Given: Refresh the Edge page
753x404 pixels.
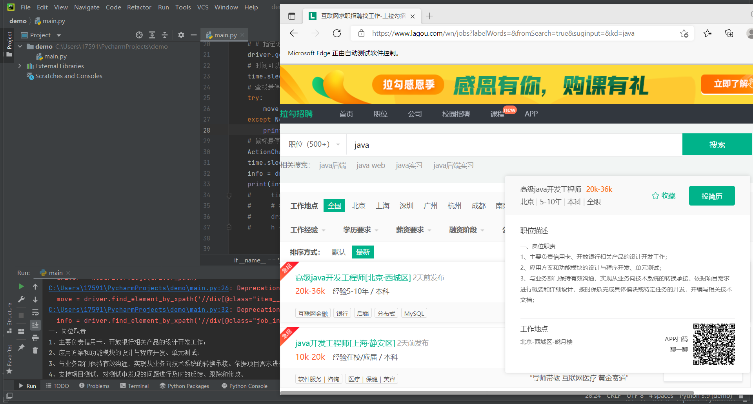Looking at the screenshot, I should (337, 33).
